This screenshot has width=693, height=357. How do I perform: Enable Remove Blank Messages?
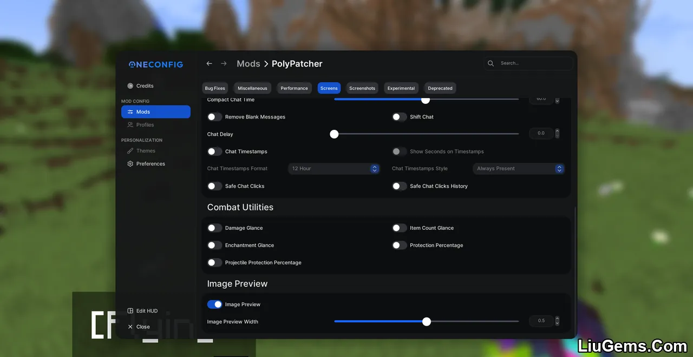pos(215,117)
